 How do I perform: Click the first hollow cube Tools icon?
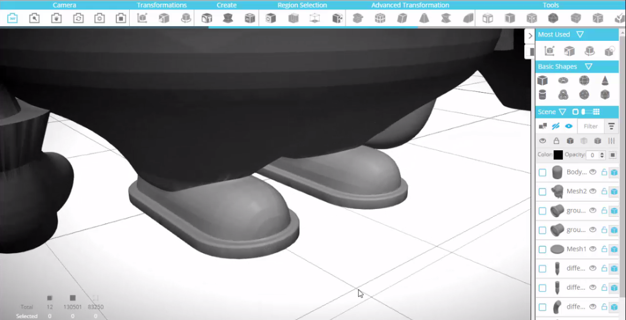pyautogui.click(x=487, y=18)
